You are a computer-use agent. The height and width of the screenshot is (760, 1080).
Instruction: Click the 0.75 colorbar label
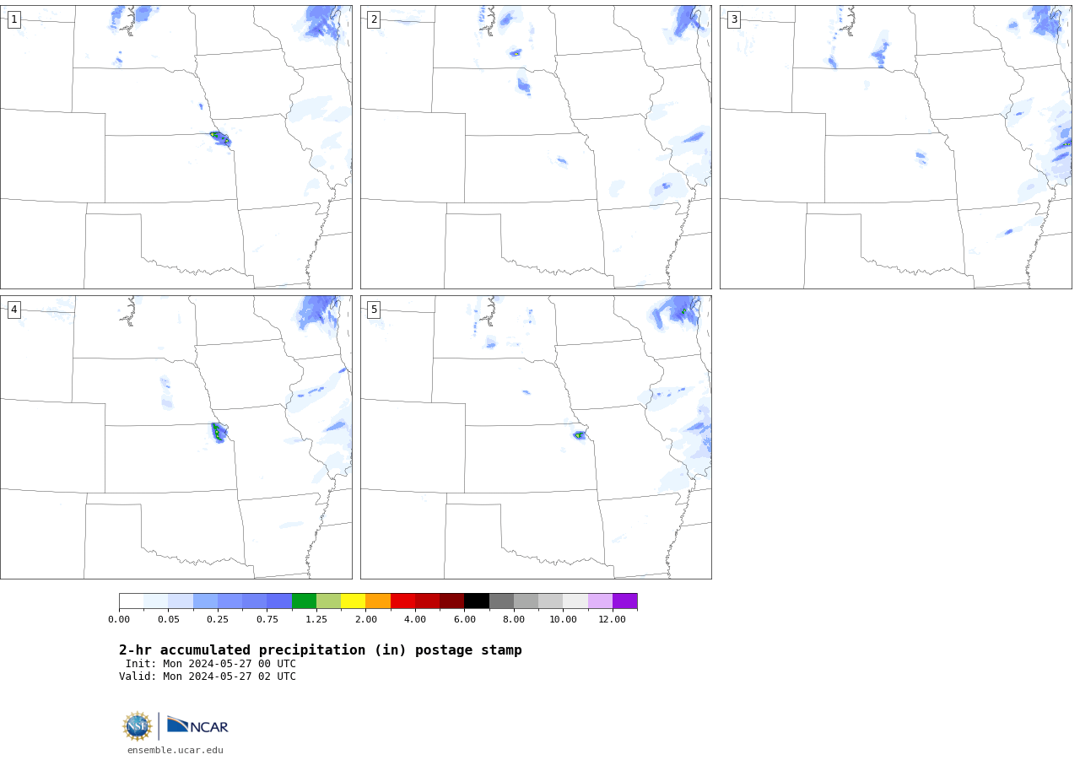click(267, 619)
